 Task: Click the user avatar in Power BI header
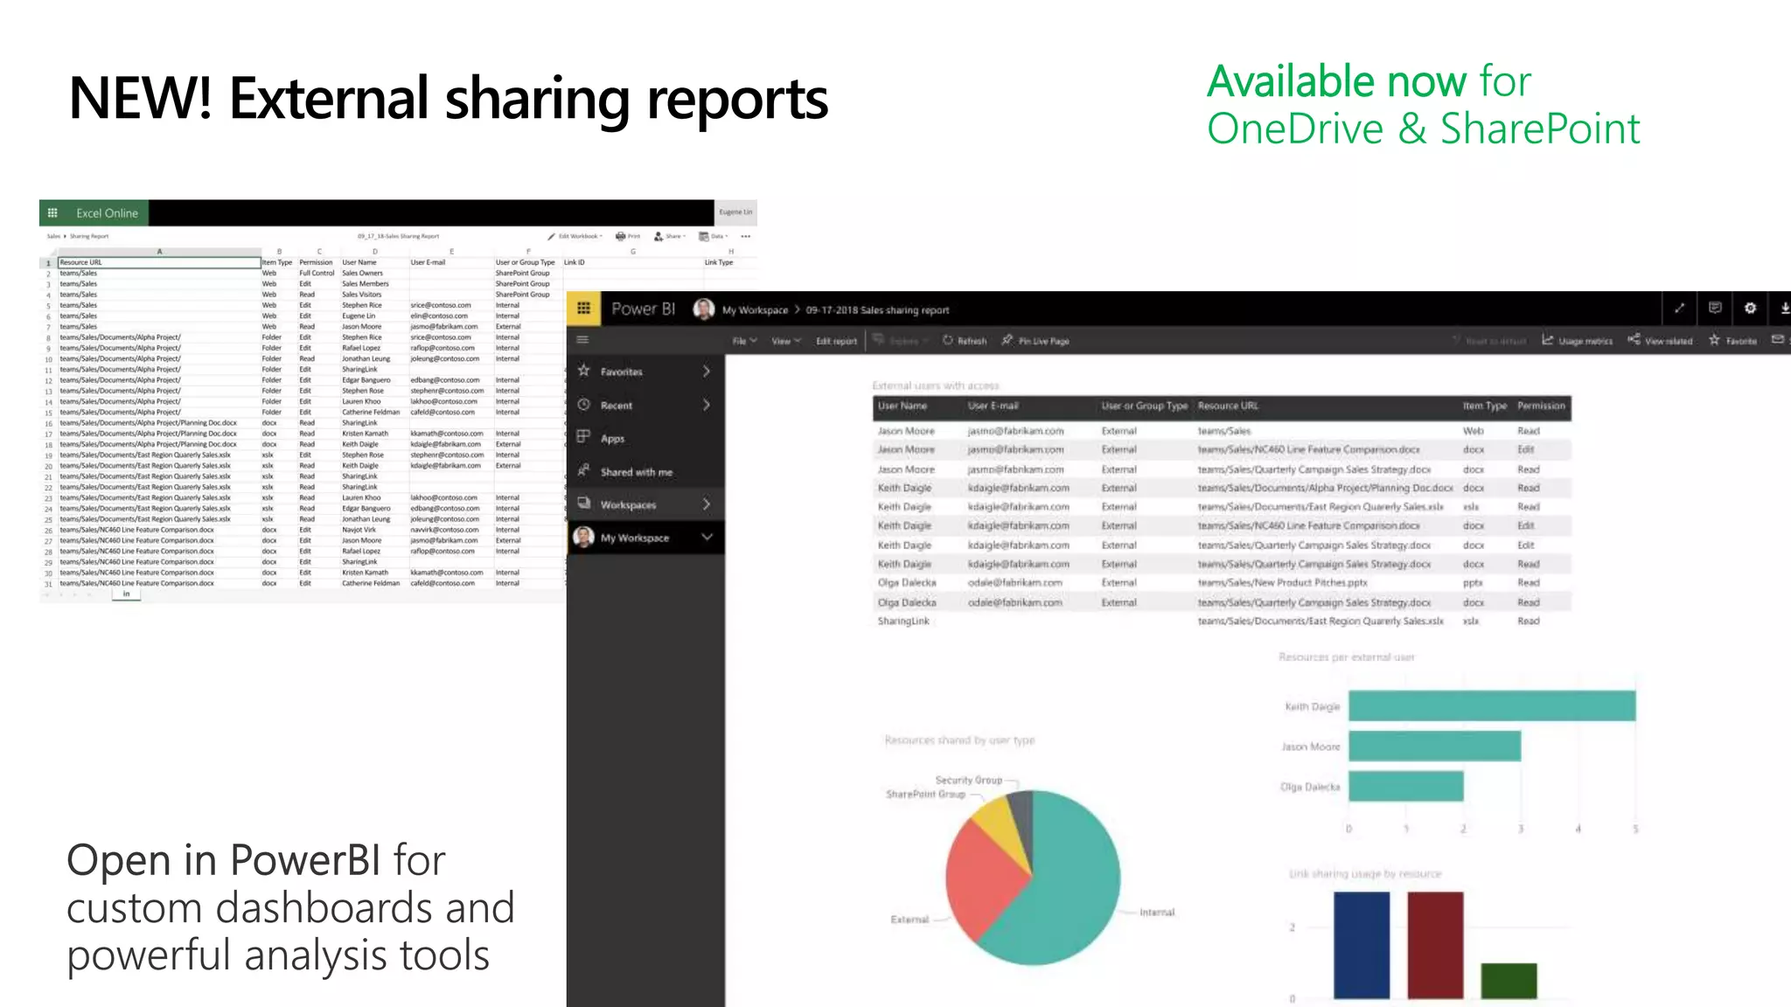703,309
